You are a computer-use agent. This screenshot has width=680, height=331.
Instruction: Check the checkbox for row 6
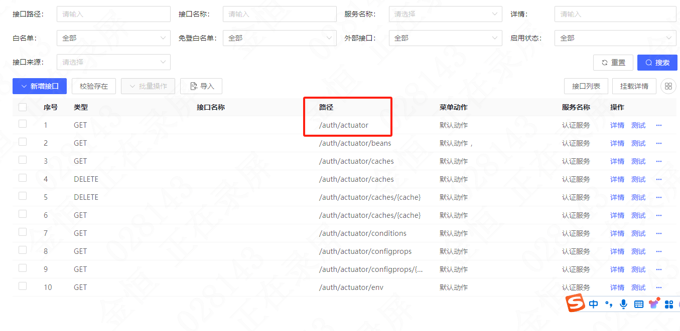click(23, 214)
